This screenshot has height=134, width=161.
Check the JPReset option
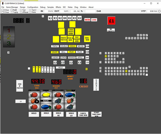21,12
